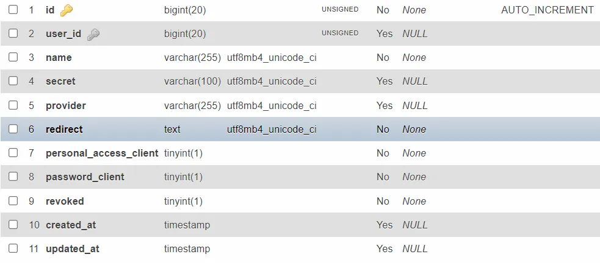Mark the provider row checkbox
600x268 pixels.
point(13,105)
